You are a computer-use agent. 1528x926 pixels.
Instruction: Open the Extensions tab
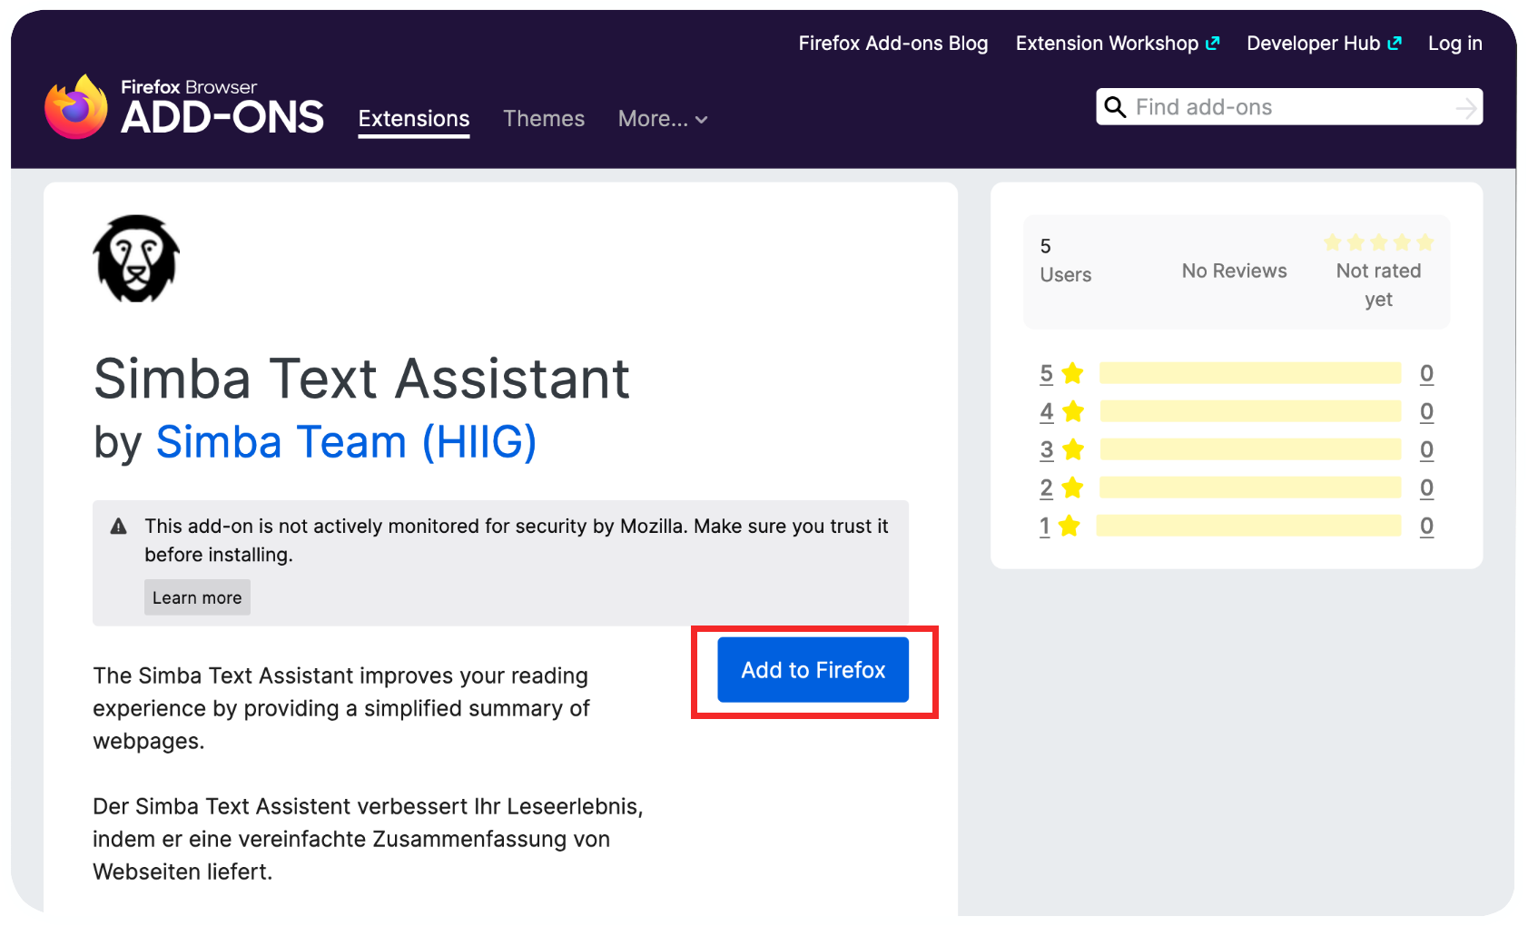click(x=414, y=119)
